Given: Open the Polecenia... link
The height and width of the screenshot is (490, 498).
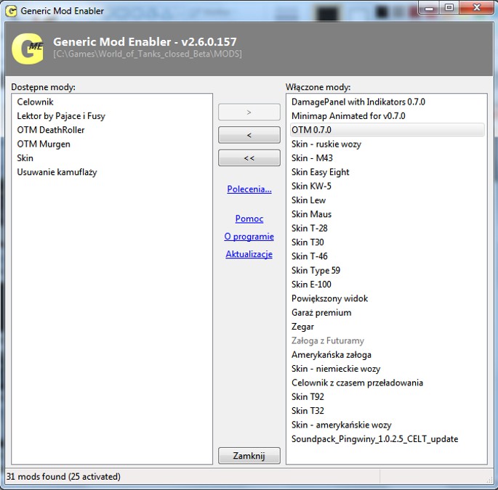Looking at the screenshot, I should pyautogui.click(x=249, y=189).
